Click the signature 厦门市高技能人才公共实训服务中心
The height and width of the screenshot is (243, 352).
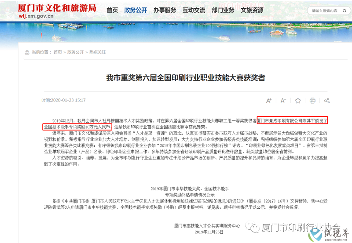click(207, 226)
